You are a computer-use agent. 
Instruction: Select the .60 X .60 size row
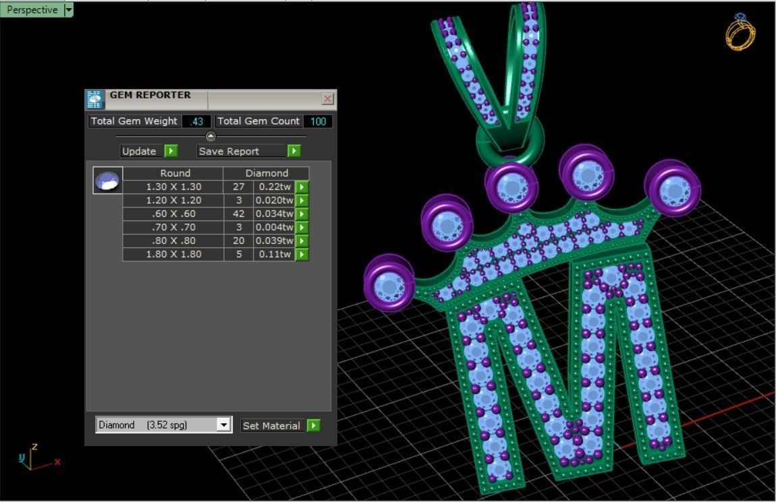pos(173,214)
